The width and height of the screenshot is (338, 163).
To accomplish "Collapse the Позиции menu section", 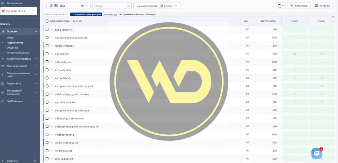I will pos(36,32).
